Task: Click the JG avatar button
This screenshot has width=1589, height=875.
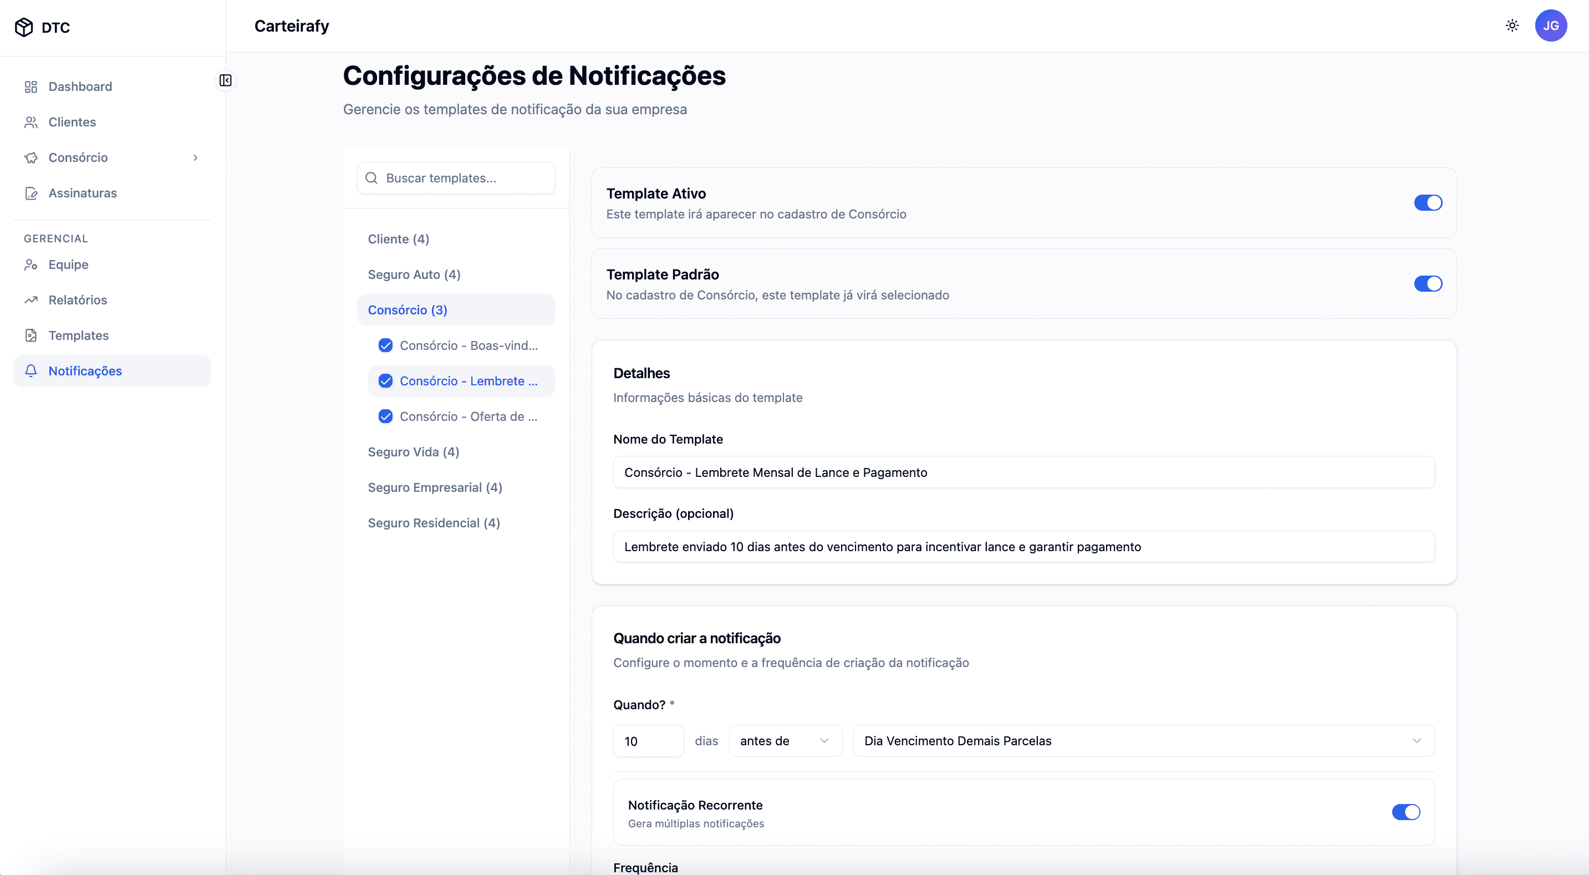Action: [x=1551, y=26]
